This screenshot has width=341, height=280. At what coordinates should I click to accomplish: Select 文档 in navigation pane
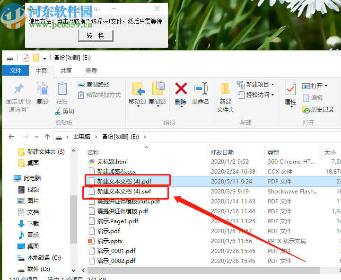coord(28,212)
